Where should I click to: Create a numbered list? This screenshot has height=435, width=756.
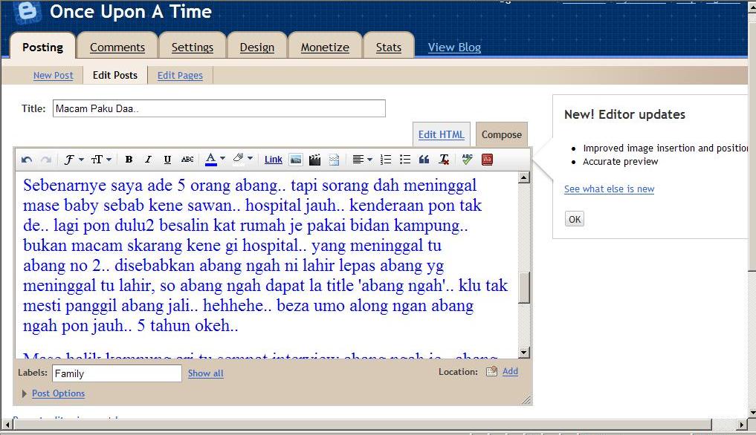[x=386, y=160]
